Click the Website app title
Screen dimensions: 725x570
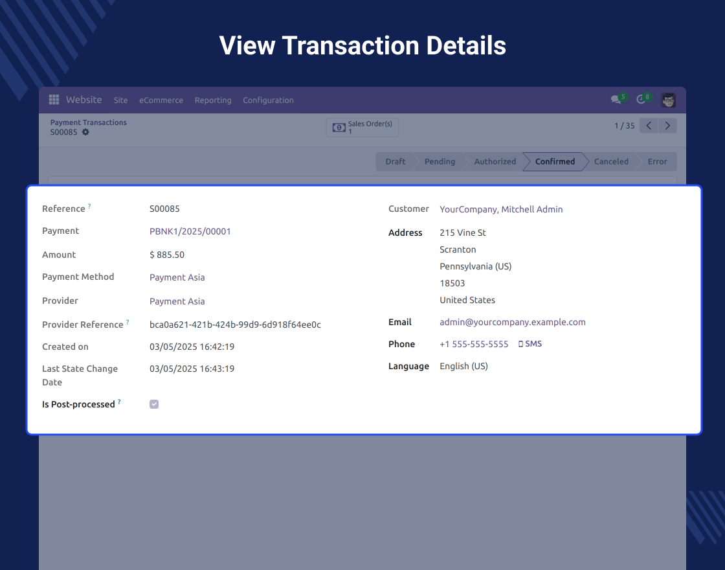tap(84, 100)
